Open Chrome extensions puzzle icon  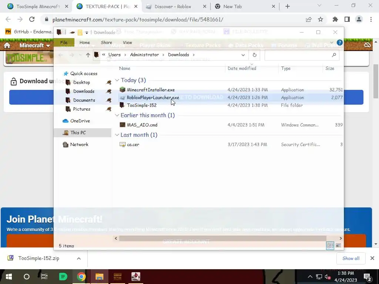click(x=335, y=20)
